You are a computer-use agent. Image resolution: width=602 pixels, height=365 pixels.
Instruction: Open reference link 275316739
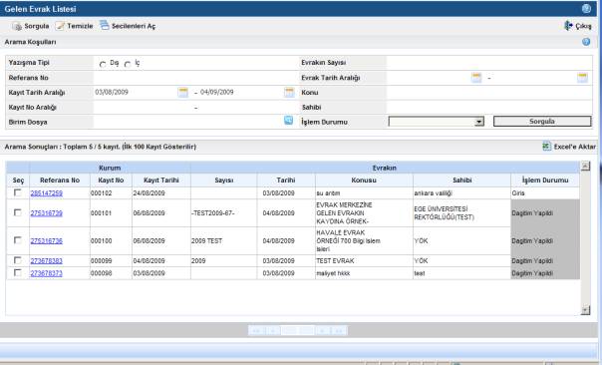pos(47,213)
